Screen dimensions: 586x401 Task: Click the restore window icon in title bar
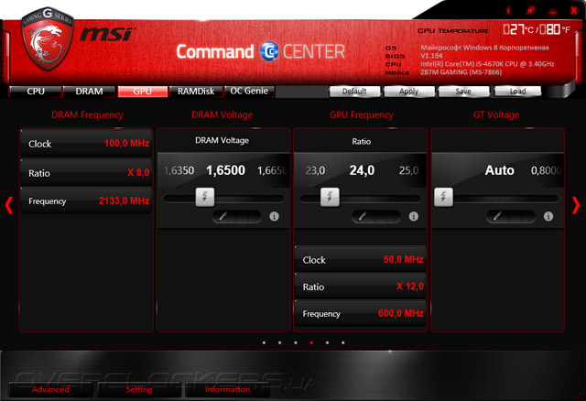click(530, 10)
